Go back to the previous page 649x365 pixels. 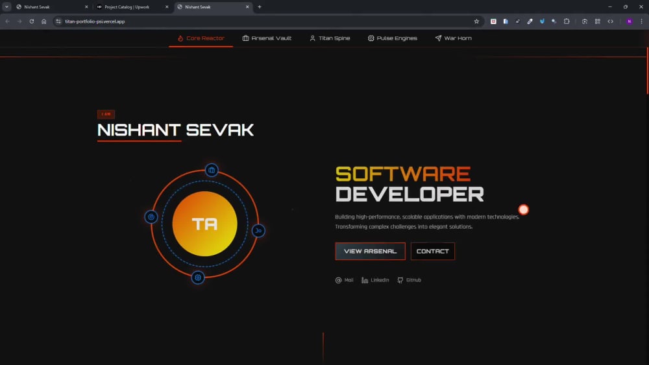tap(7, 21)
